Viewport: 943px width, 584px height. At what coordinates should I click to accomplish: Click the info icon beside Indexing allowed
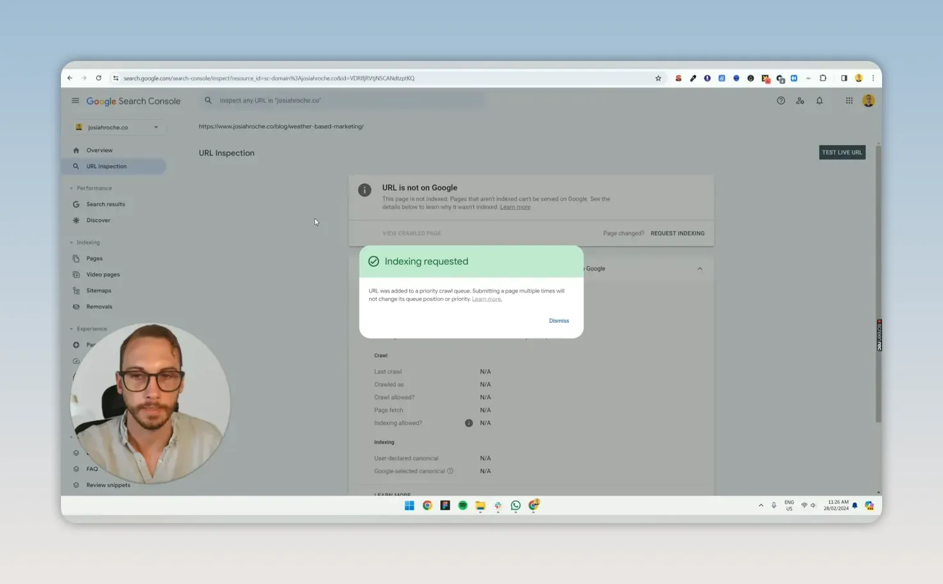pos(469,423)
